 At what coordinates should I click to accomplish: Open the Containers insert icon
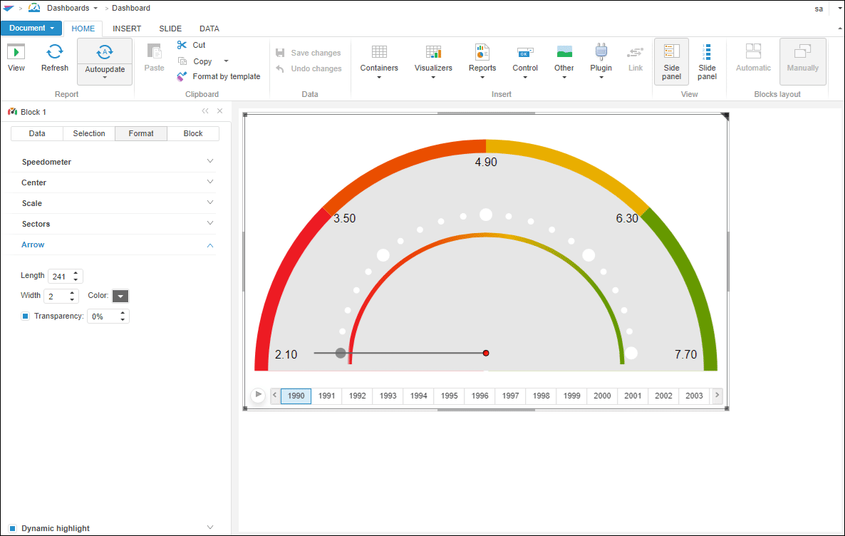tap(379, 51)
